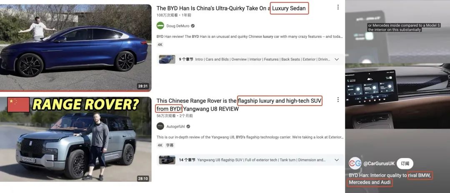Image resolution: width=450 pixels, height=193 pixels.
Task: Click Doug DeMuro channel avatar
Action: click(160, 25)
